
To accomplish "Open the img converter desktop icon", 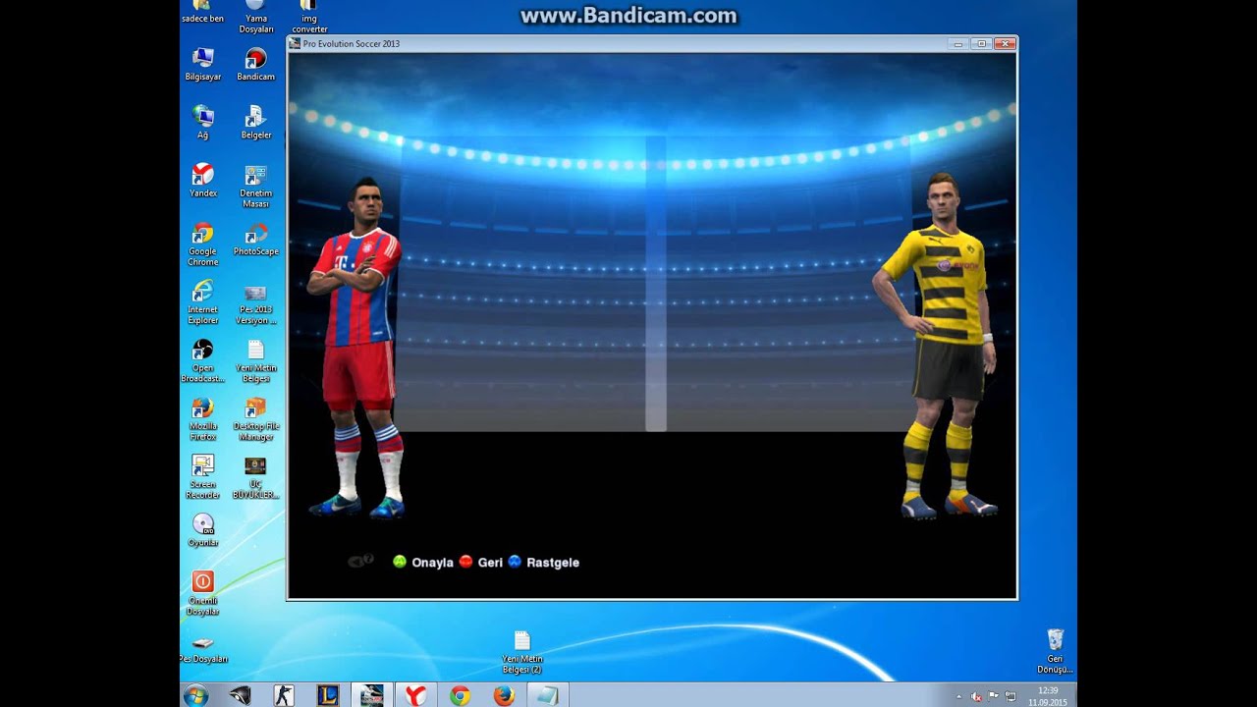I will (309, 17).
